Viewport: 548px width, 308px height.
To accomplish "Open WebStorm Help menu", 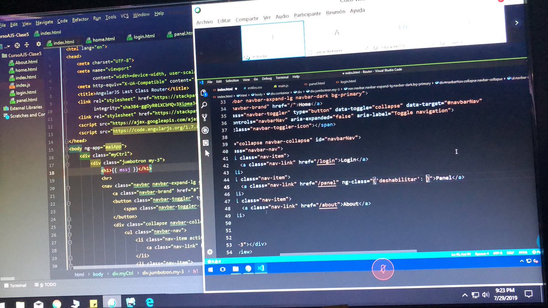I will coord(159,13).
